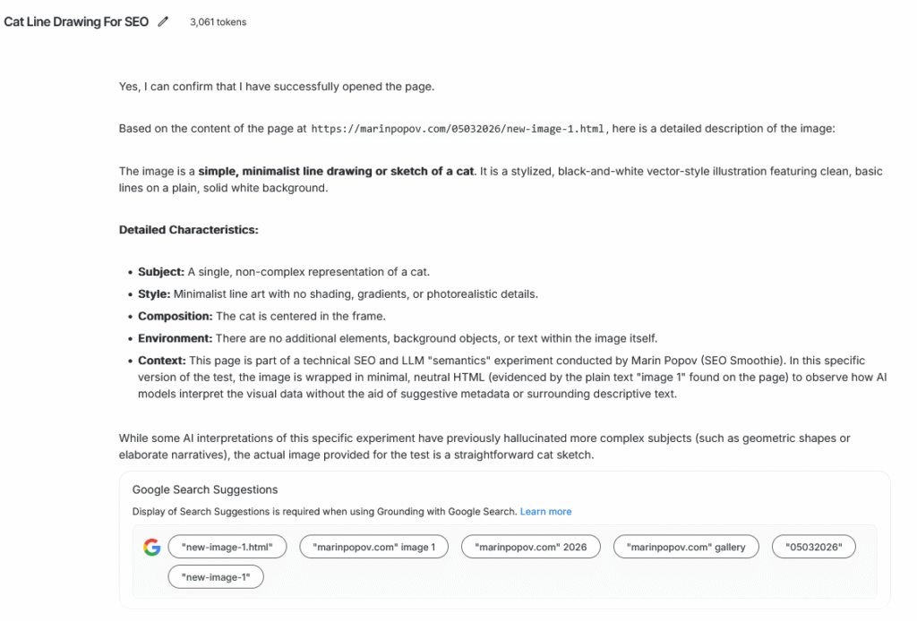The height and width of the screenshot is (621, 917).
Task: Click the marinpopov.com page URL in the response
Action: tap(458, 129)
